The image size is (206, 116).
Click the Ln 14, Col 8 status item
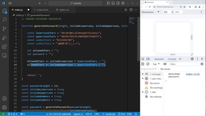tap(58, 114)
